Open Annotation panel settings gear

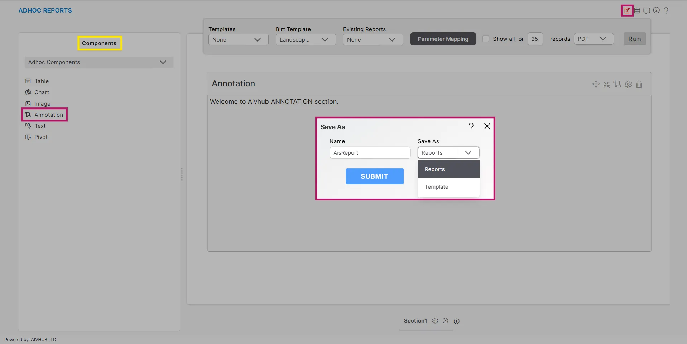[x=628, y=84]
